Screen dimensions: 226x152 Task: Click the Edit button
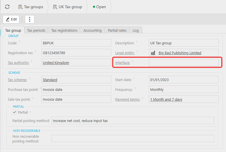[11, 19]
